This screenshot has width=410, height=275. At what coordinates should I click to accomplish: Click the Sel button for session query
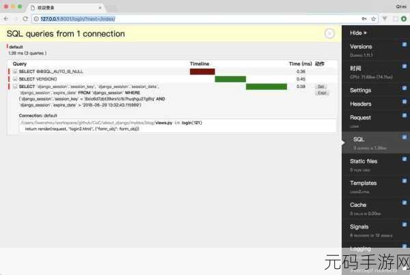coord(321,87)
